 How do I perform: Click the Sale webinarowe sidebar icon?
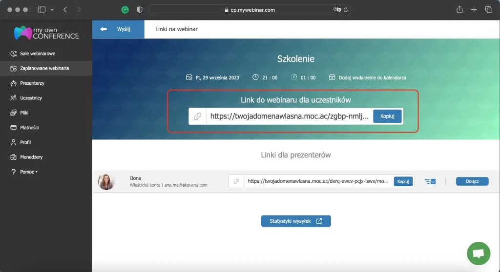pos(13,54)
